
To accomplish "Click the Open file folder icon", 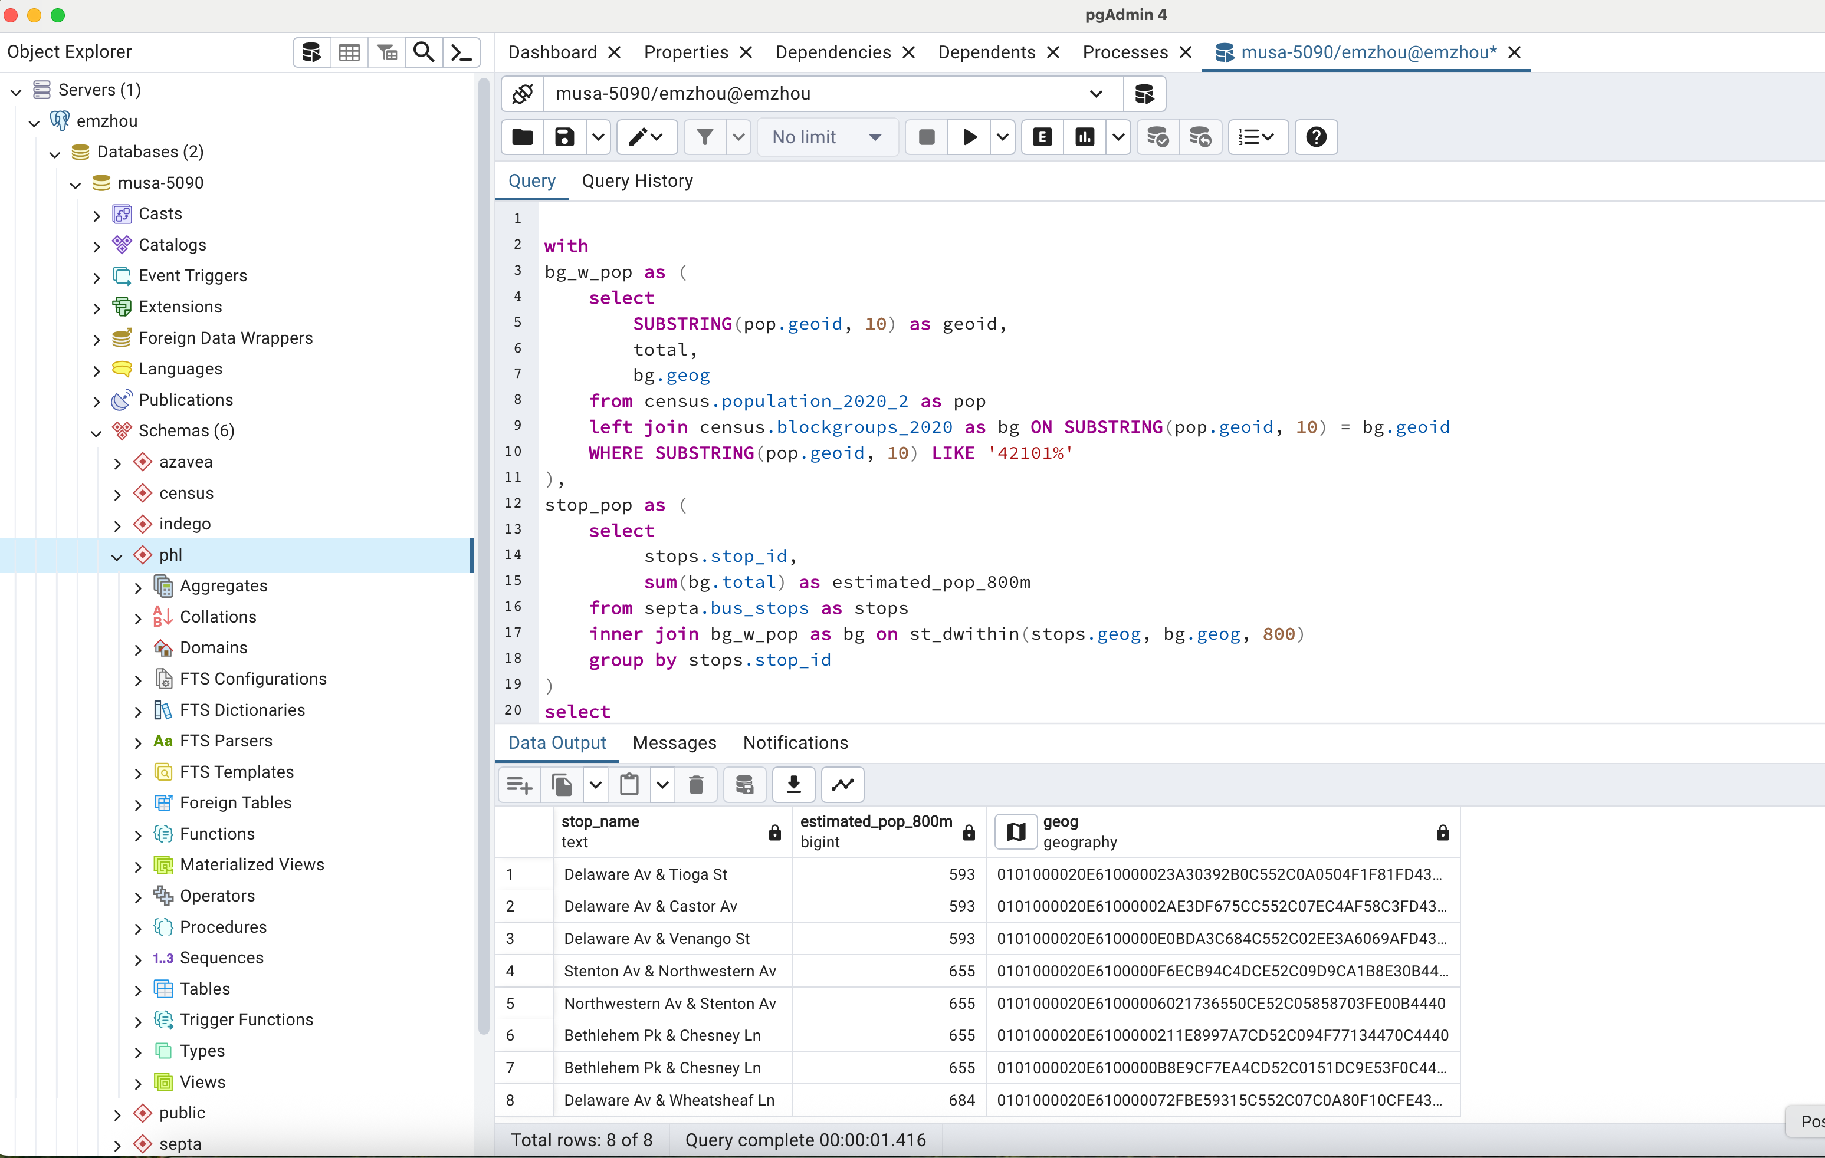I will (x=522, y=137).
